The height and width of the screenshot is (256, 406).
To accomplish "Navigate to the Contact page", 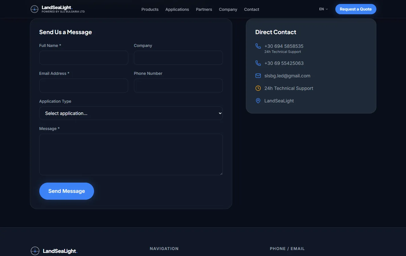I will (252, 9).
